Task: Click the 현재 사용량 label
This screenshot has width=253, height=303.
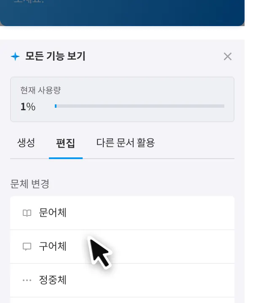Action: [x=40, y=90]
